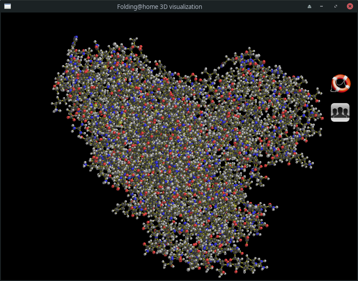
Task: Minimize the visualization window
Action: pyautogui.click(x=321, y=6)
